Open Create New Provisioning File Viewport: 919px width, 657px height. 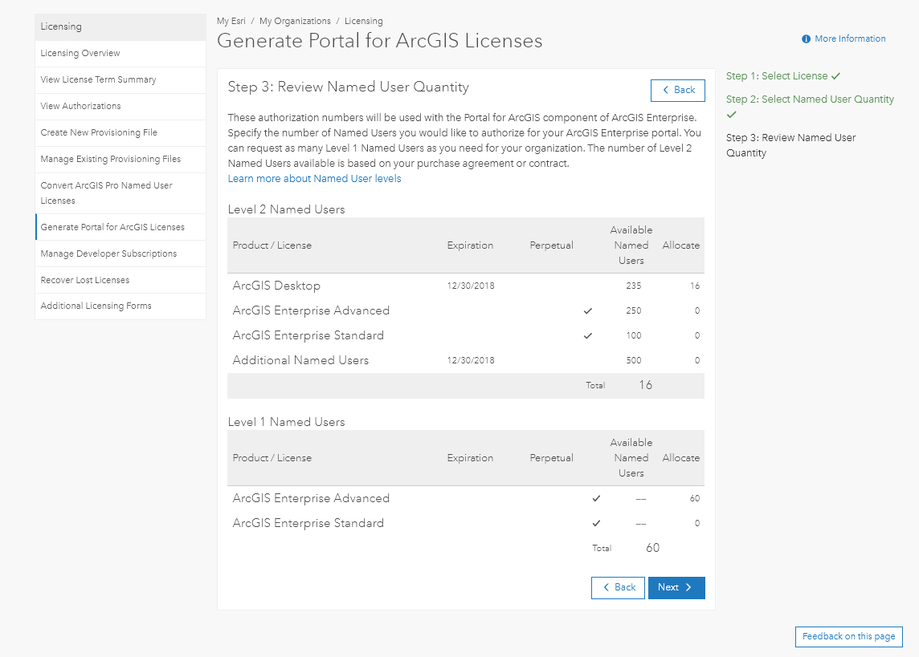(x=99, y=133)
